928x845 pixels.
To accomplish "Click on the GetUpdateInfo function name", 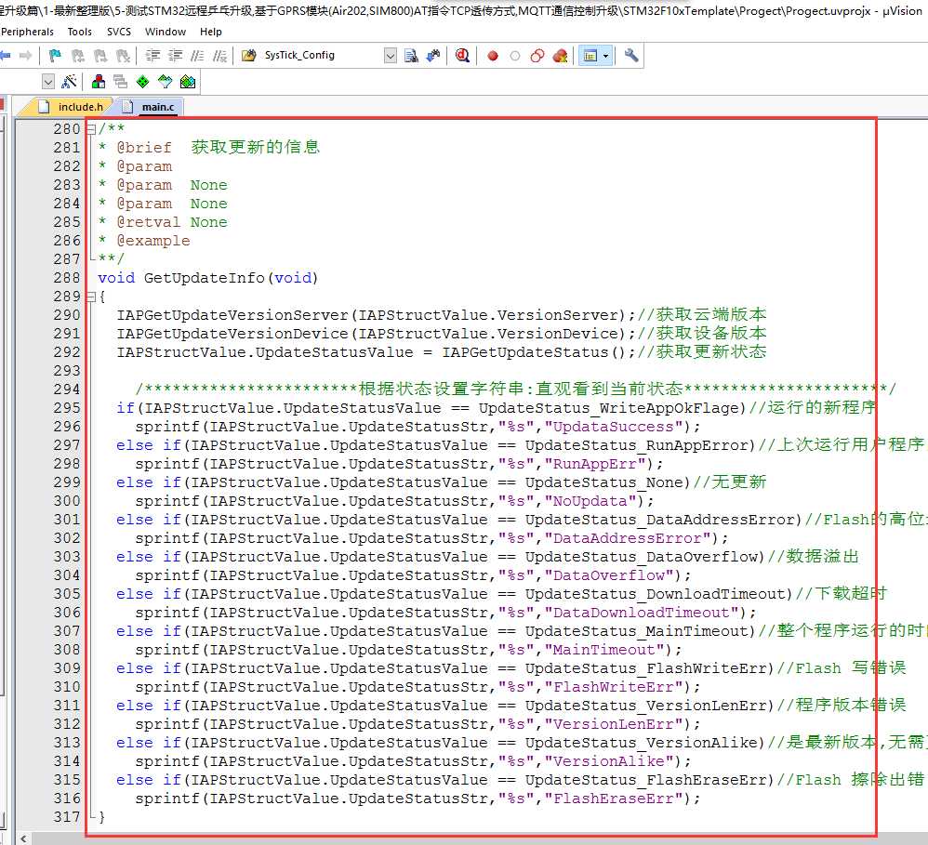I will coord(204,278).
